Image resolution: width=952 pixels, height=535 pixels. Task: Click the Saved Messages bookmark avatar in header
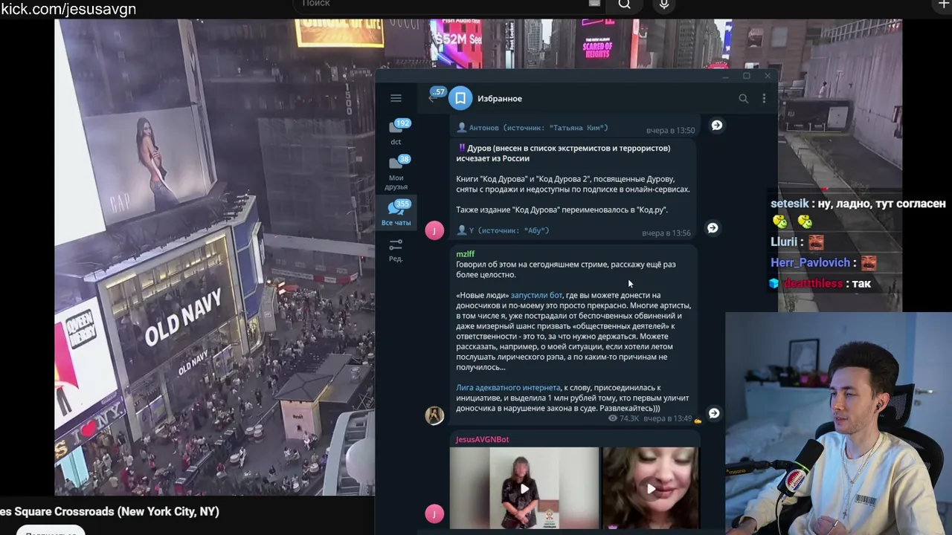point(460,98)
